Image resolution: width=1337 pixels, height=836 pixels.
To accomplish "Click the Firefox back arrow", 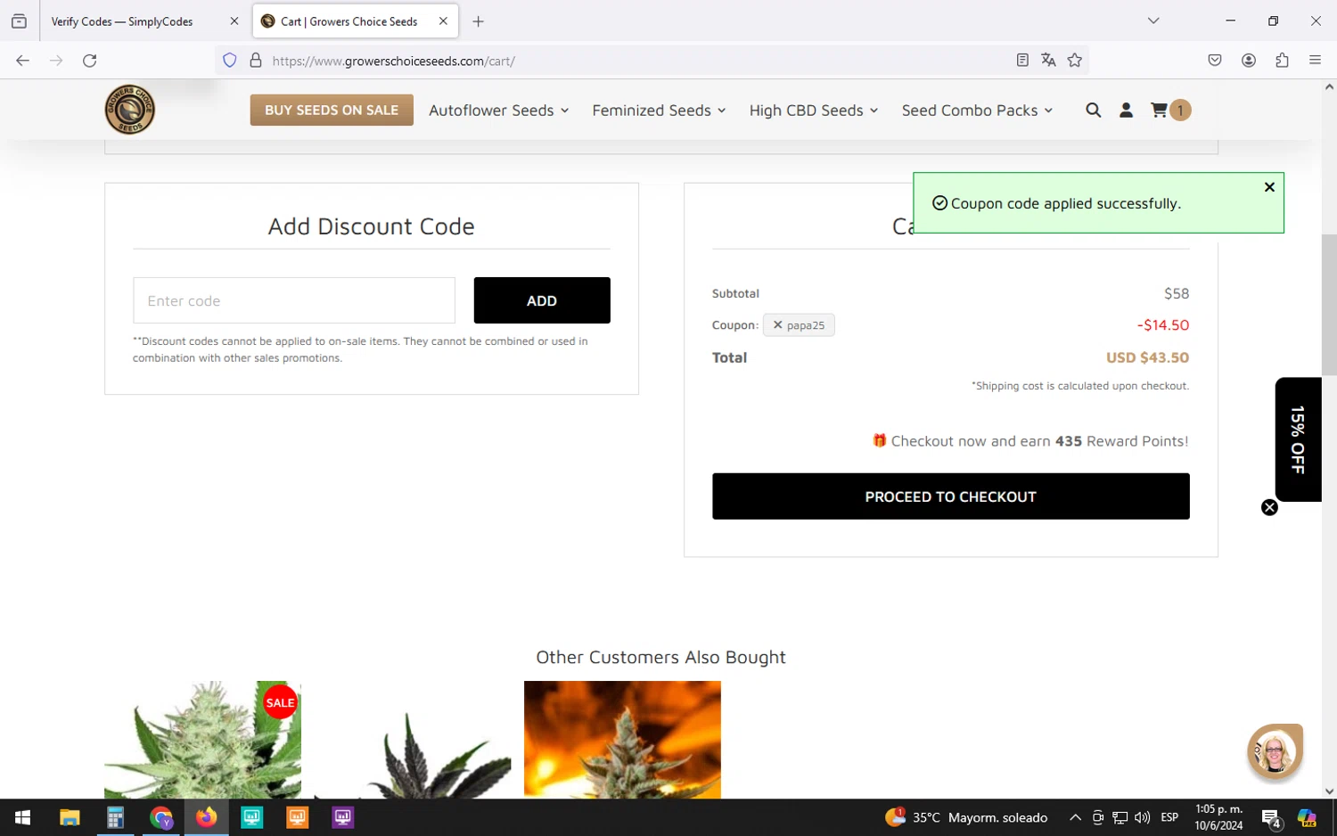I will [23, 61].
